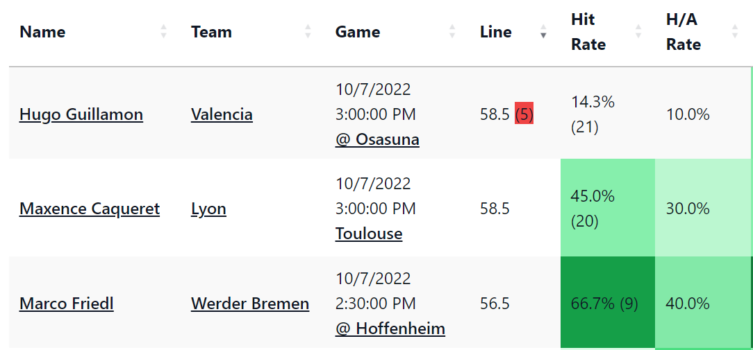Viewport: 753px width, 350px height.
Task: Click the red (5) line badge
Action: (524, 114)
